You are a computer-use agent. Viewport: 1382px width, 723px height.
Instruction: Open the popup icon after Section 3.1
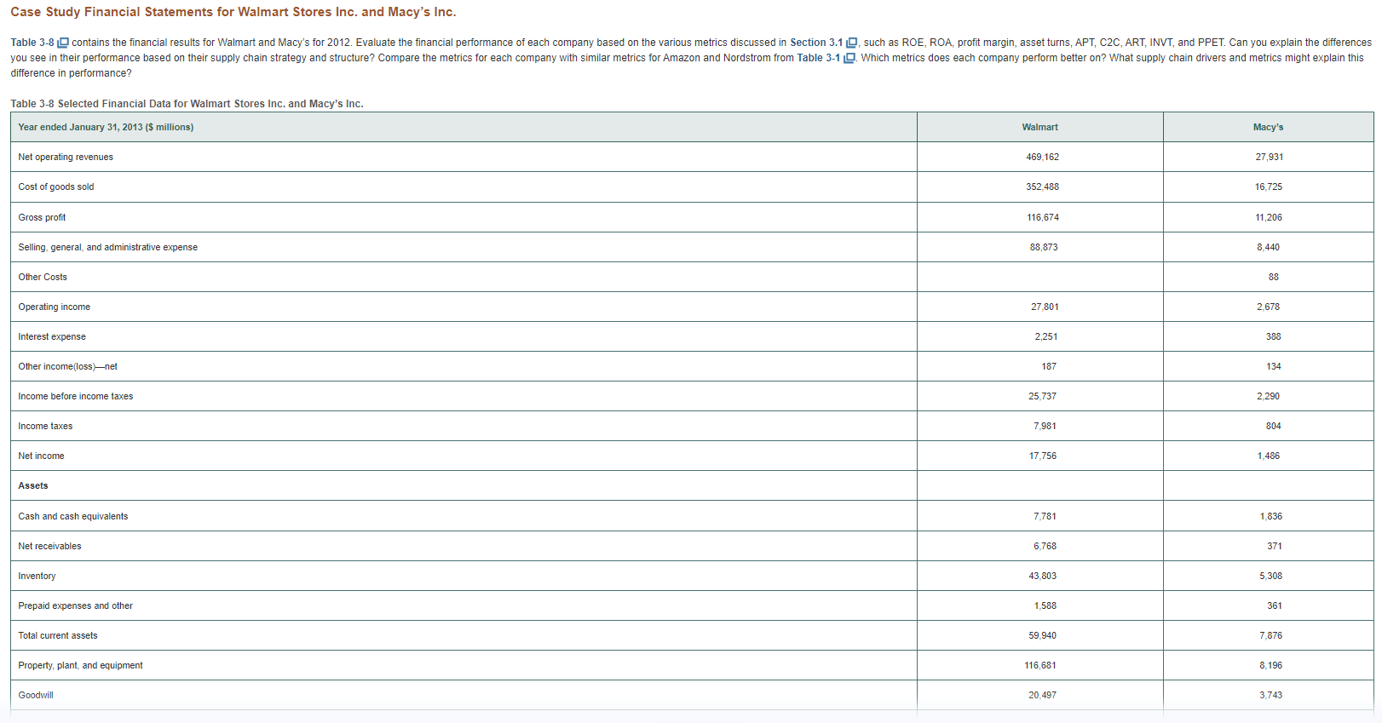pyautogui.click(x=852, y=43)
